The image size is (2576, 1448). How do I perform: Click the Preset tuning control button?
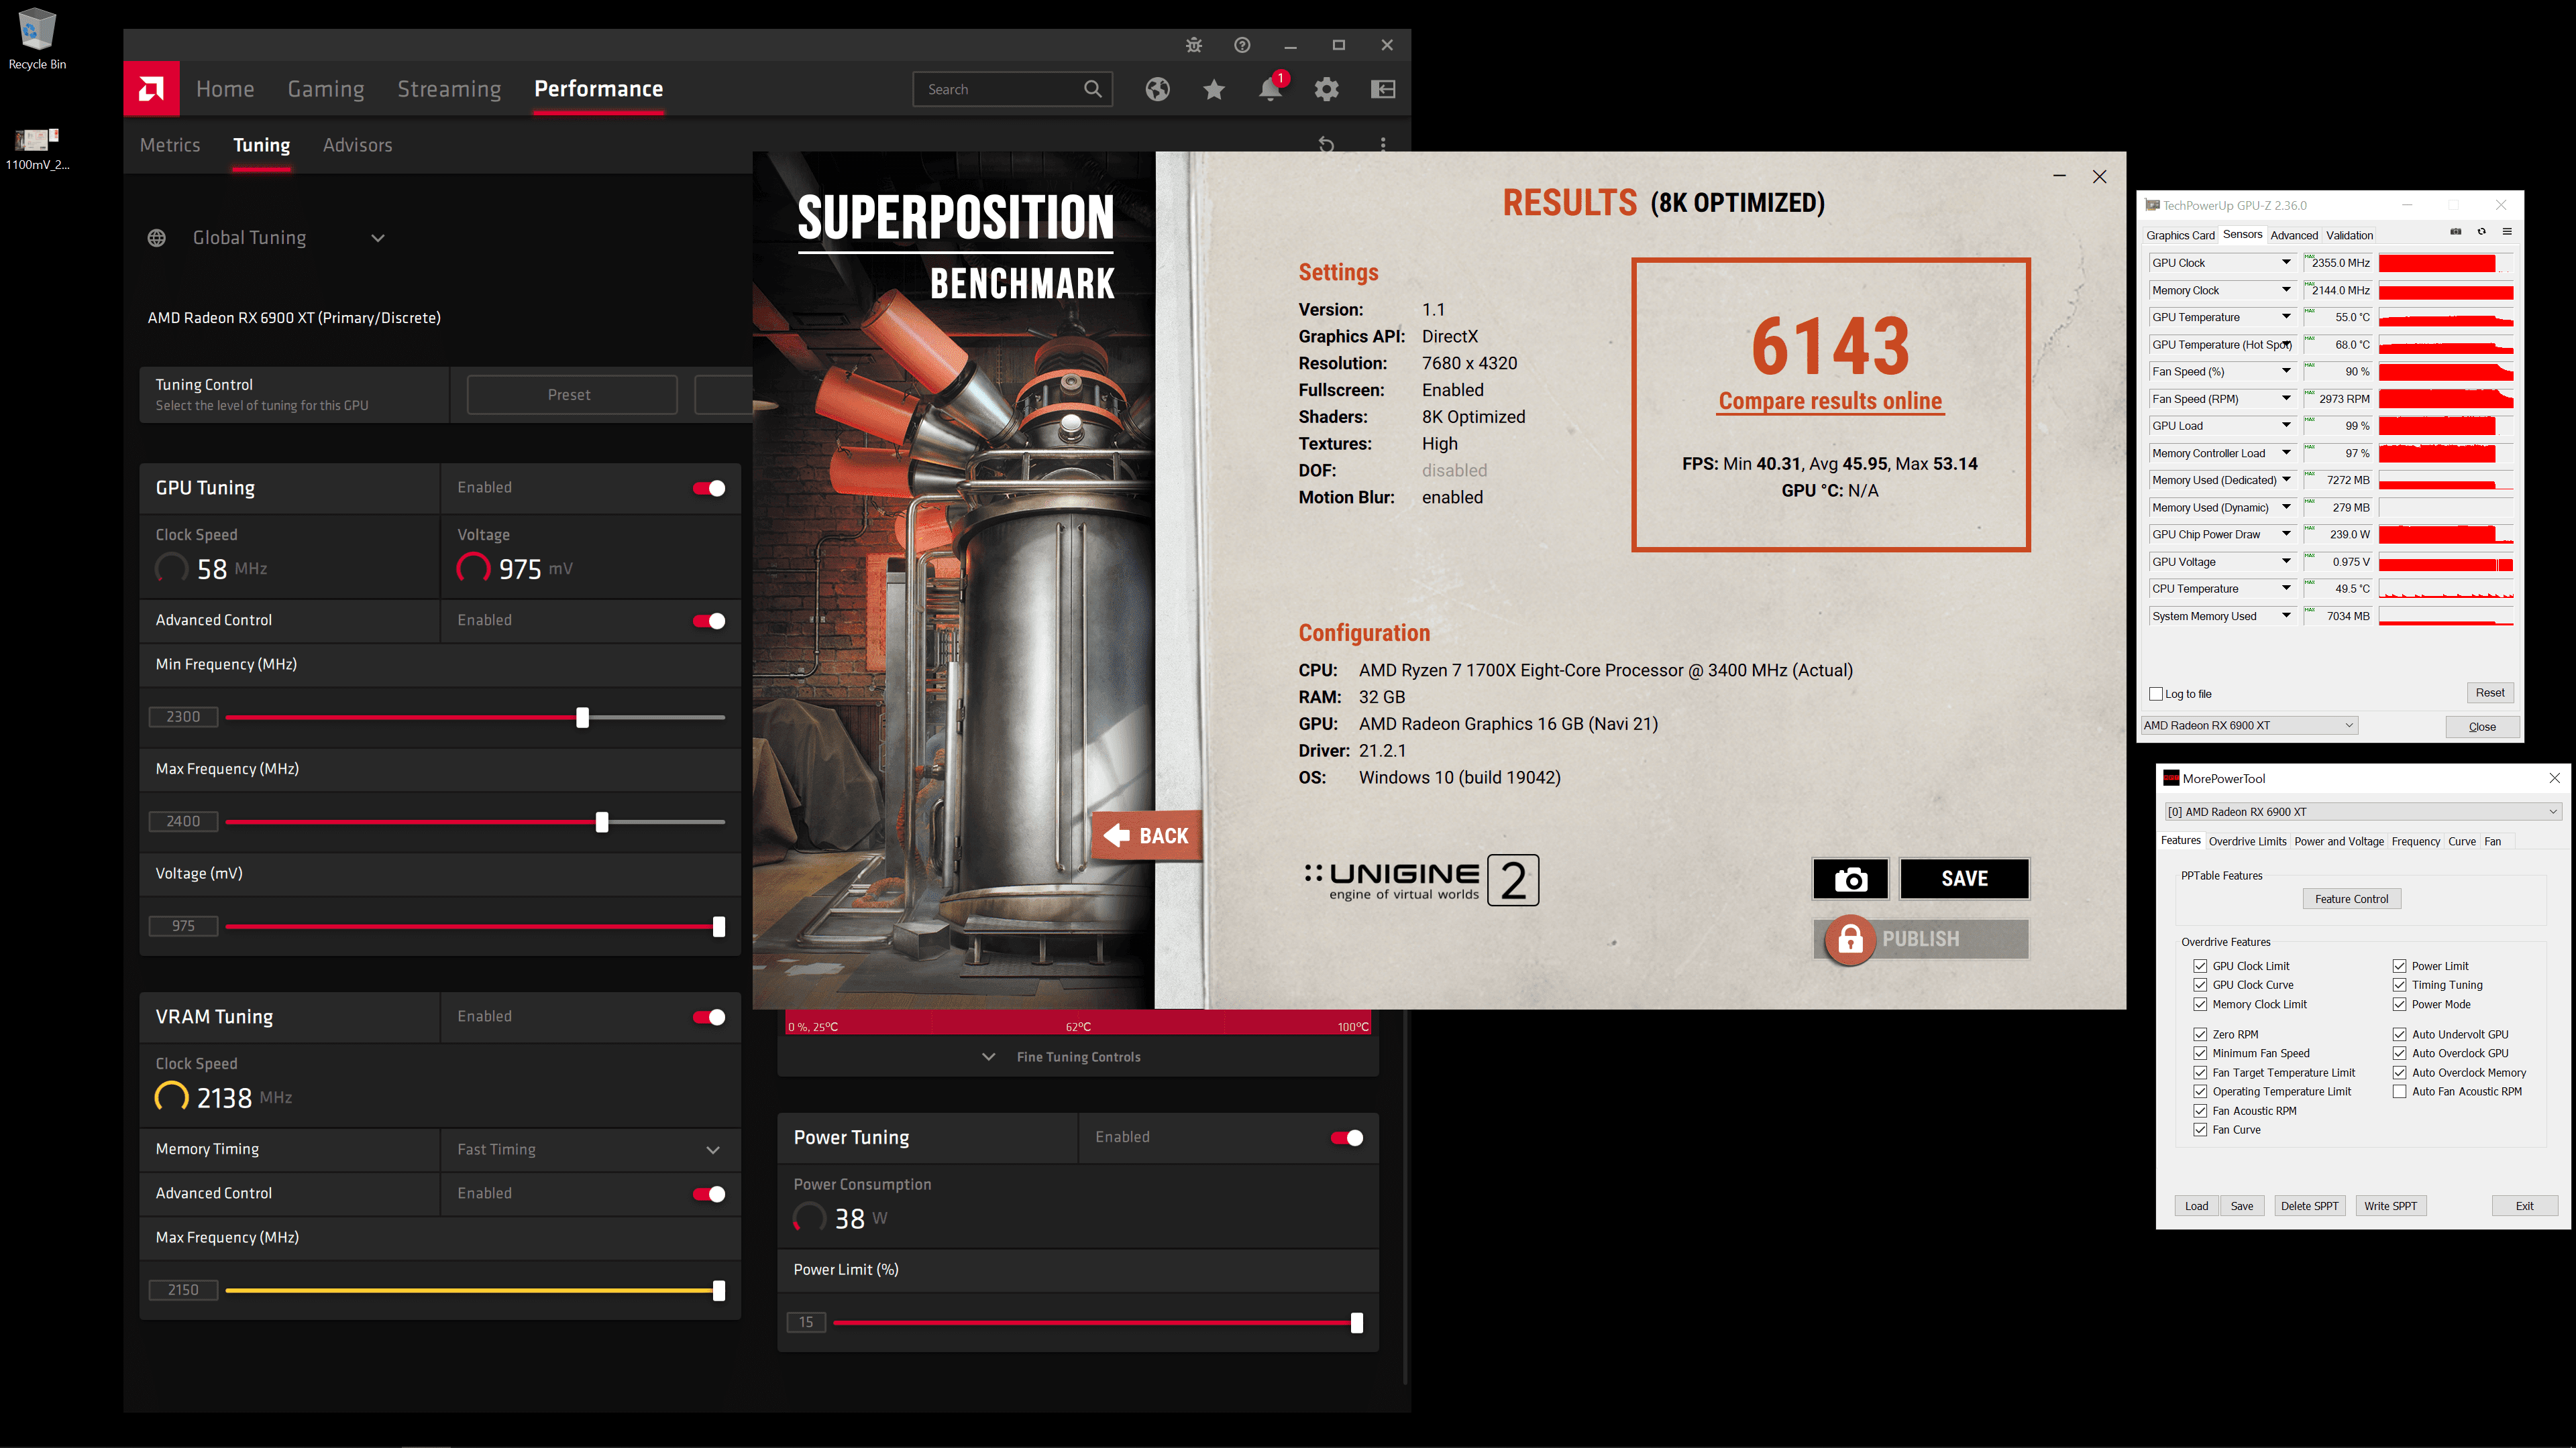(x=571, y=395)
